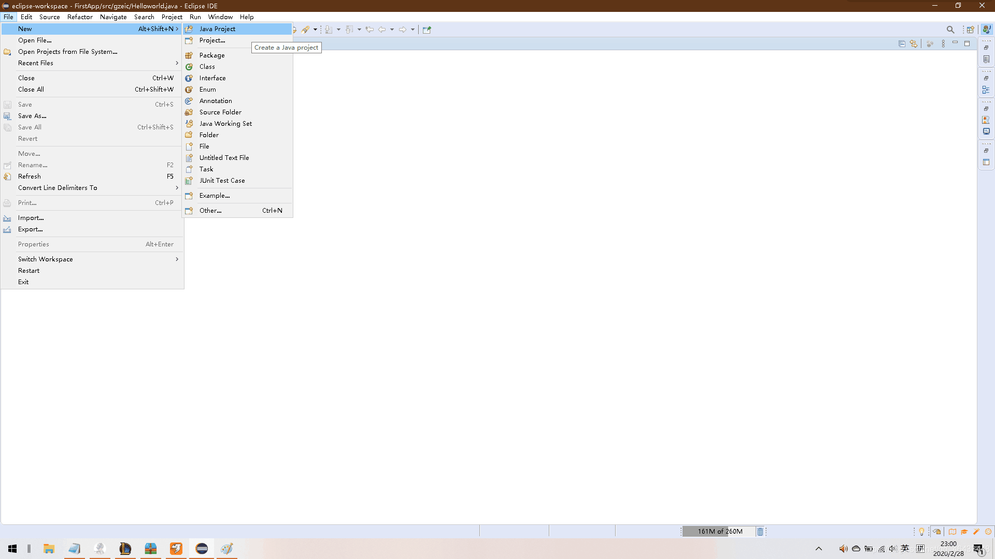Click the Back navigation arrow in toolbar

coord(382,30)
